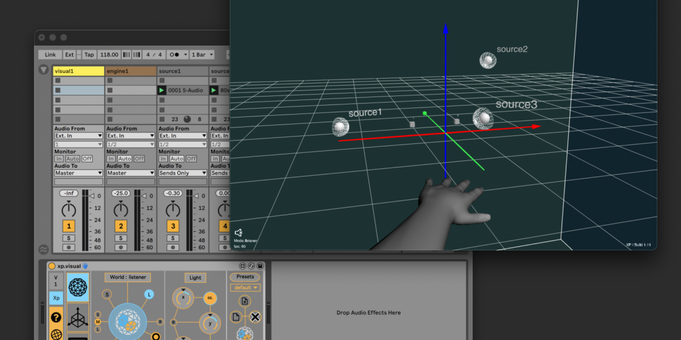Image resolution: width=681 pixels, height=340 pixels.
Task: Solo the engine1 track
Action: (121, 238)
